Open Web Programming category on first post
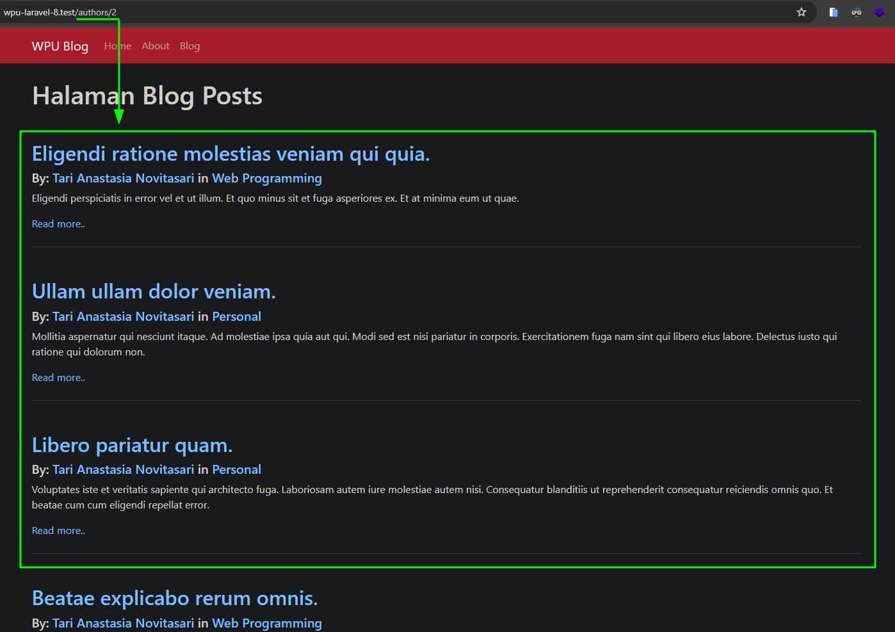This screenshot has height=632, width=895. (266, 179)
